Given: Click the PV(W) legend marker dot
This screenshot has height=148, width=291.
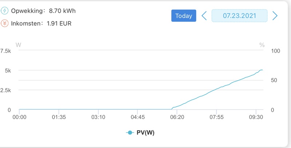Looking at the screenshot, I should [x=130, y=133].
